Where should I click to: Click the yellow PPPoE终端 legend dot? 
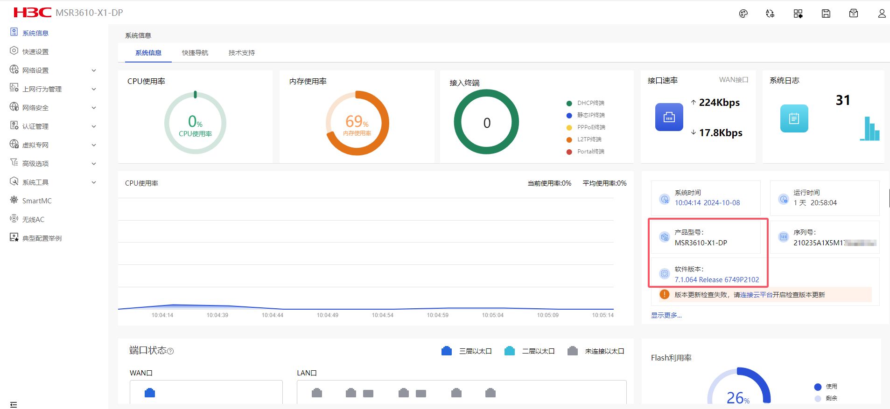point(569,128)
